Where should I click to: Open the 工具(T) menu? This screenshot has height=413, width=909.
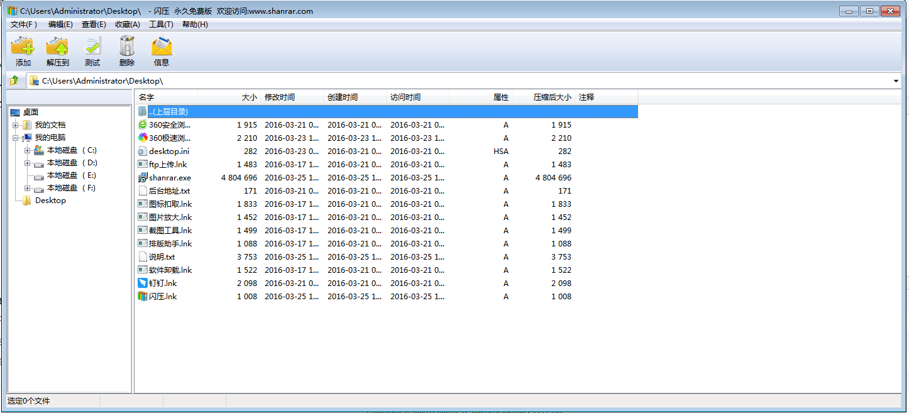161,25
